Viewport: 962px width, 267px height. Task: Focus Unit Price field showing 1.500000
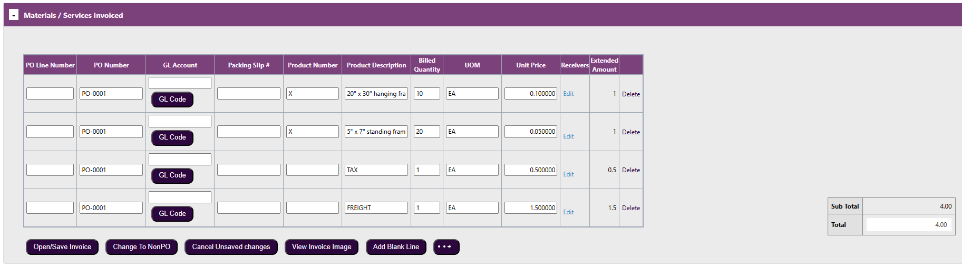pyautogui.click(x=530, y=208)
